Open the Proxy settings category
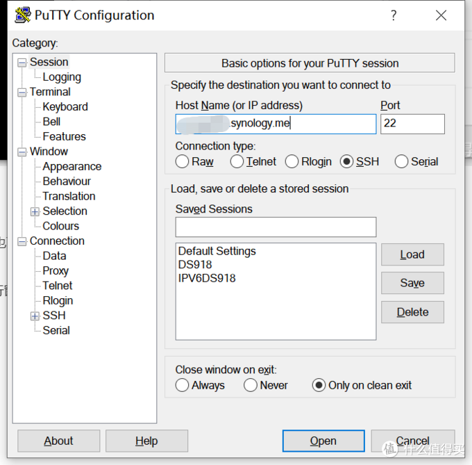This screenshot has height=465, width=472. [56, 271]
